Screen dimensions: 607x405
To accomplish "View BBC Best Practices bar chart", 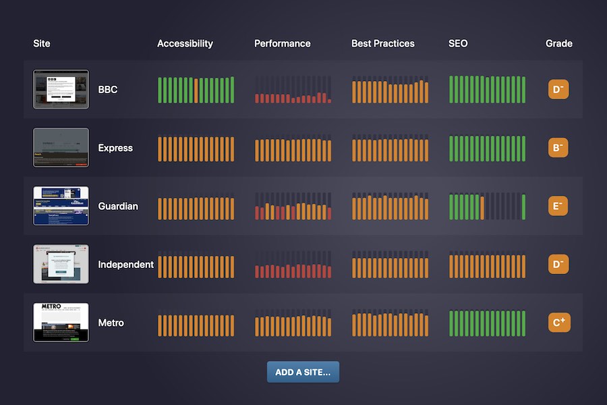I will point(391,90).
